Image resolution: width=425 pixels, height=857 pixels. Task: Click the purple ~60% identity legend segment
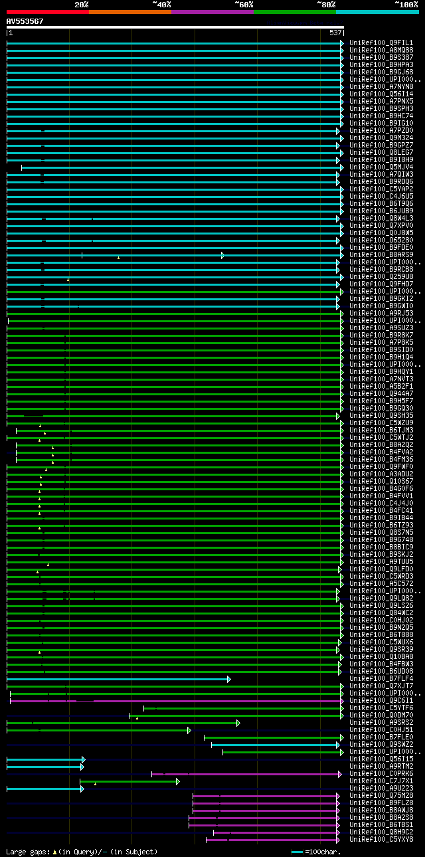coord(212,12)
